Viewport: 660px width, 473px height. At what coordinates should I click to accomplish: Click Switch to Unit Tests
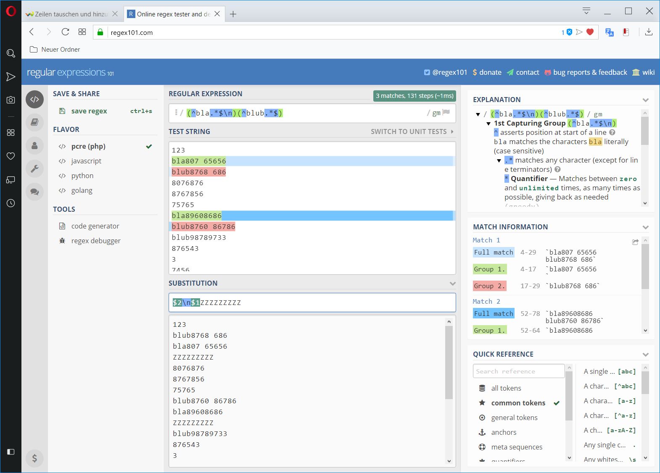[412, 131]
